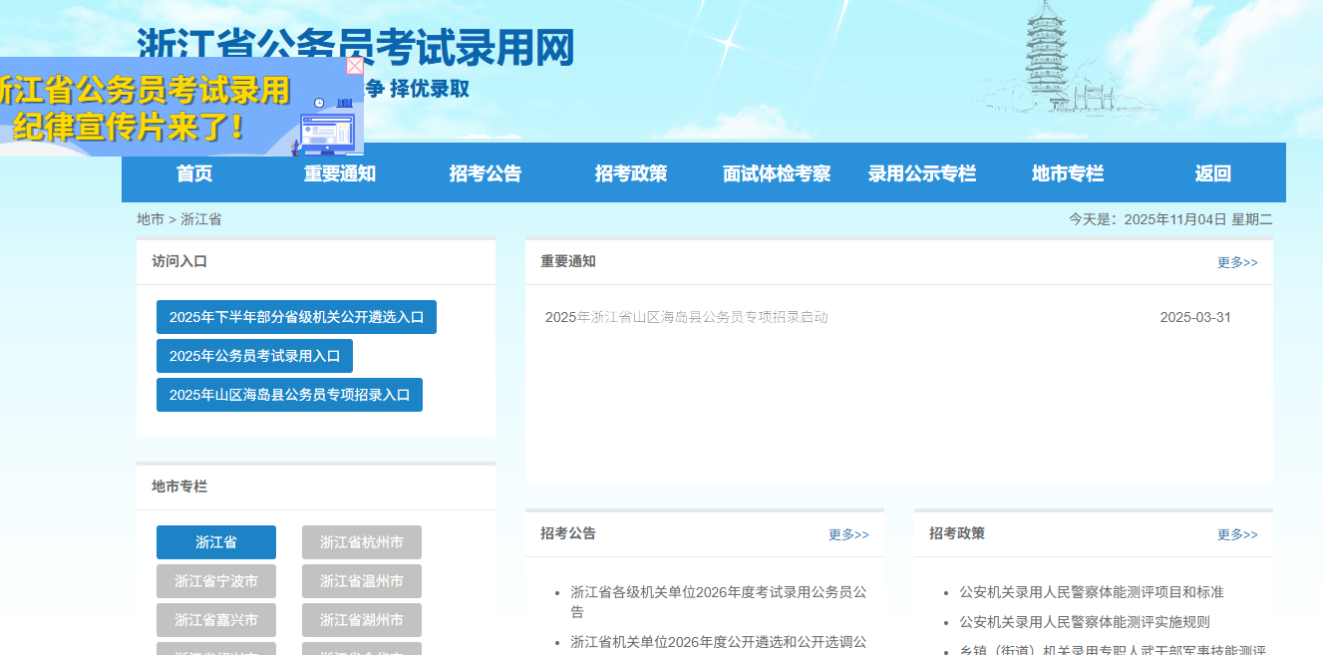
Task: Click 更多>> in the 招考公告 panel
Action: [x=846, y=533]
